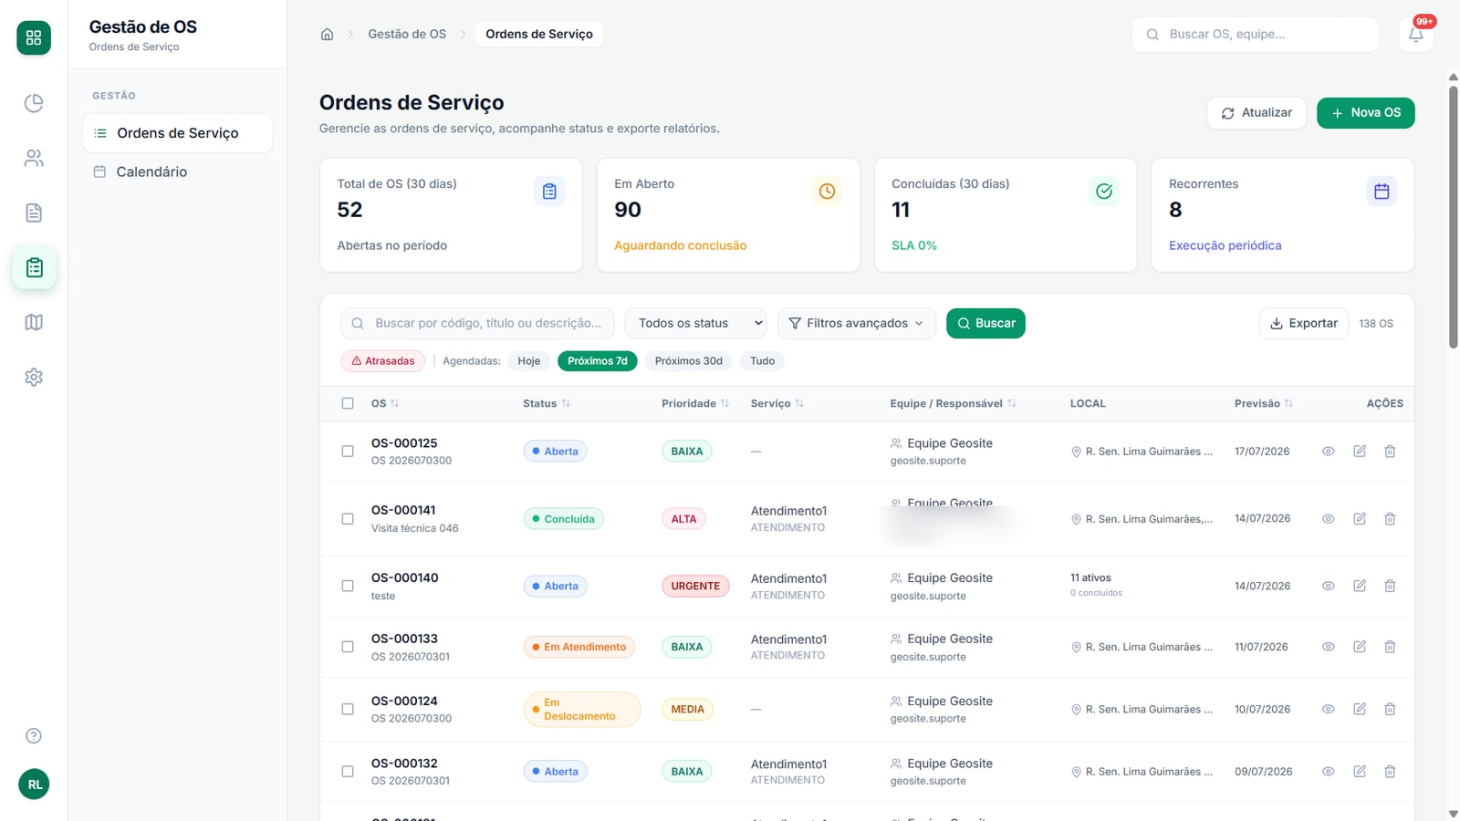This screenshot has height=821, width=1460.
Task: Open the Recorrentes summary card
Action: pyautogui.click(x=1283, y=215)
